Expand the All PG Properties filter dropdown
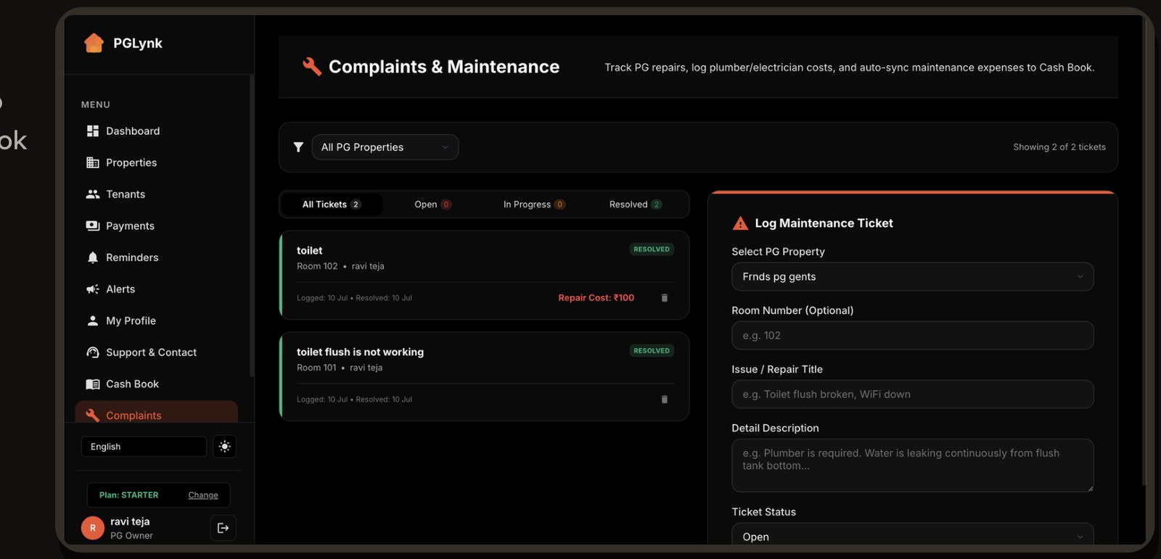Image resolution: width=1161 pixels, height=559 pixels. 385,147
